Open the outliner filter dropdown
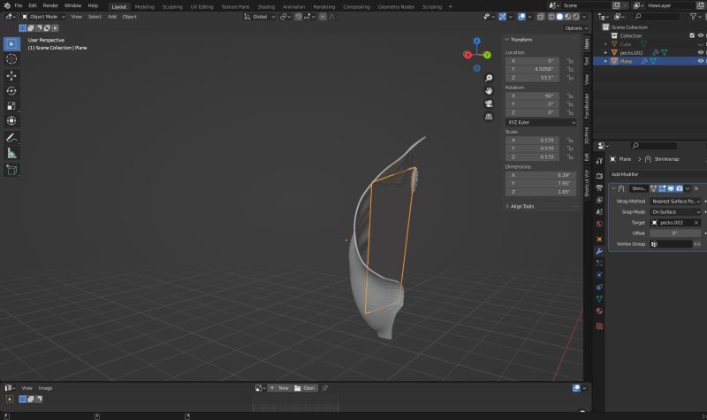 pos(695,17)
